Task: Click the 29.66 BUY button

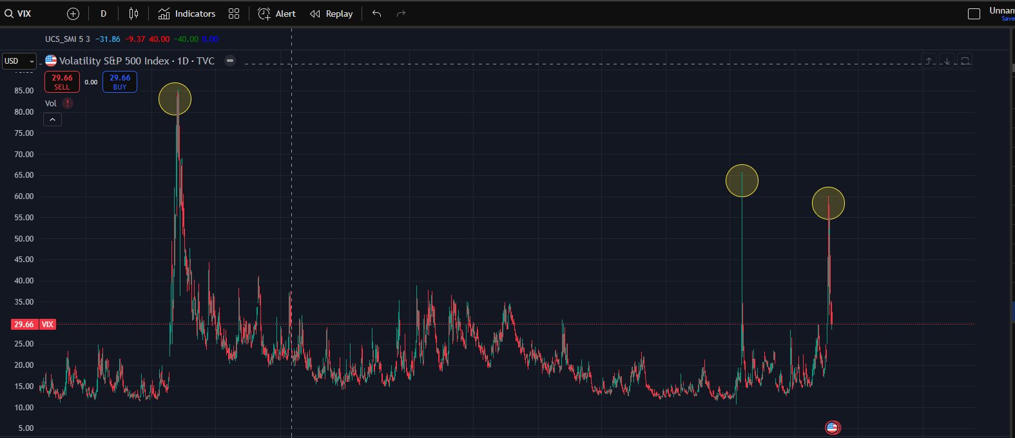Action: point(120,82)
